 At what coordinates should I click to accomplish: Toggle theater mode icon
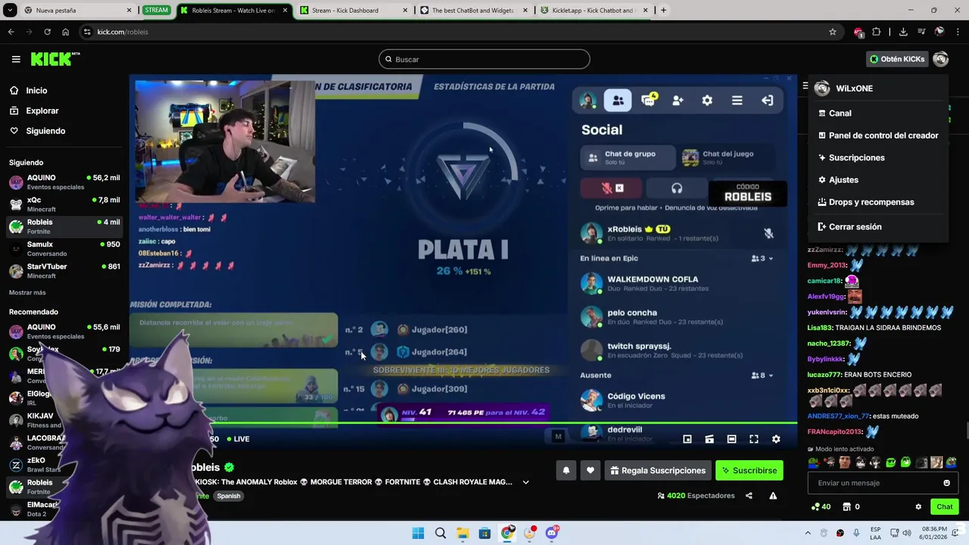(731, 439)
